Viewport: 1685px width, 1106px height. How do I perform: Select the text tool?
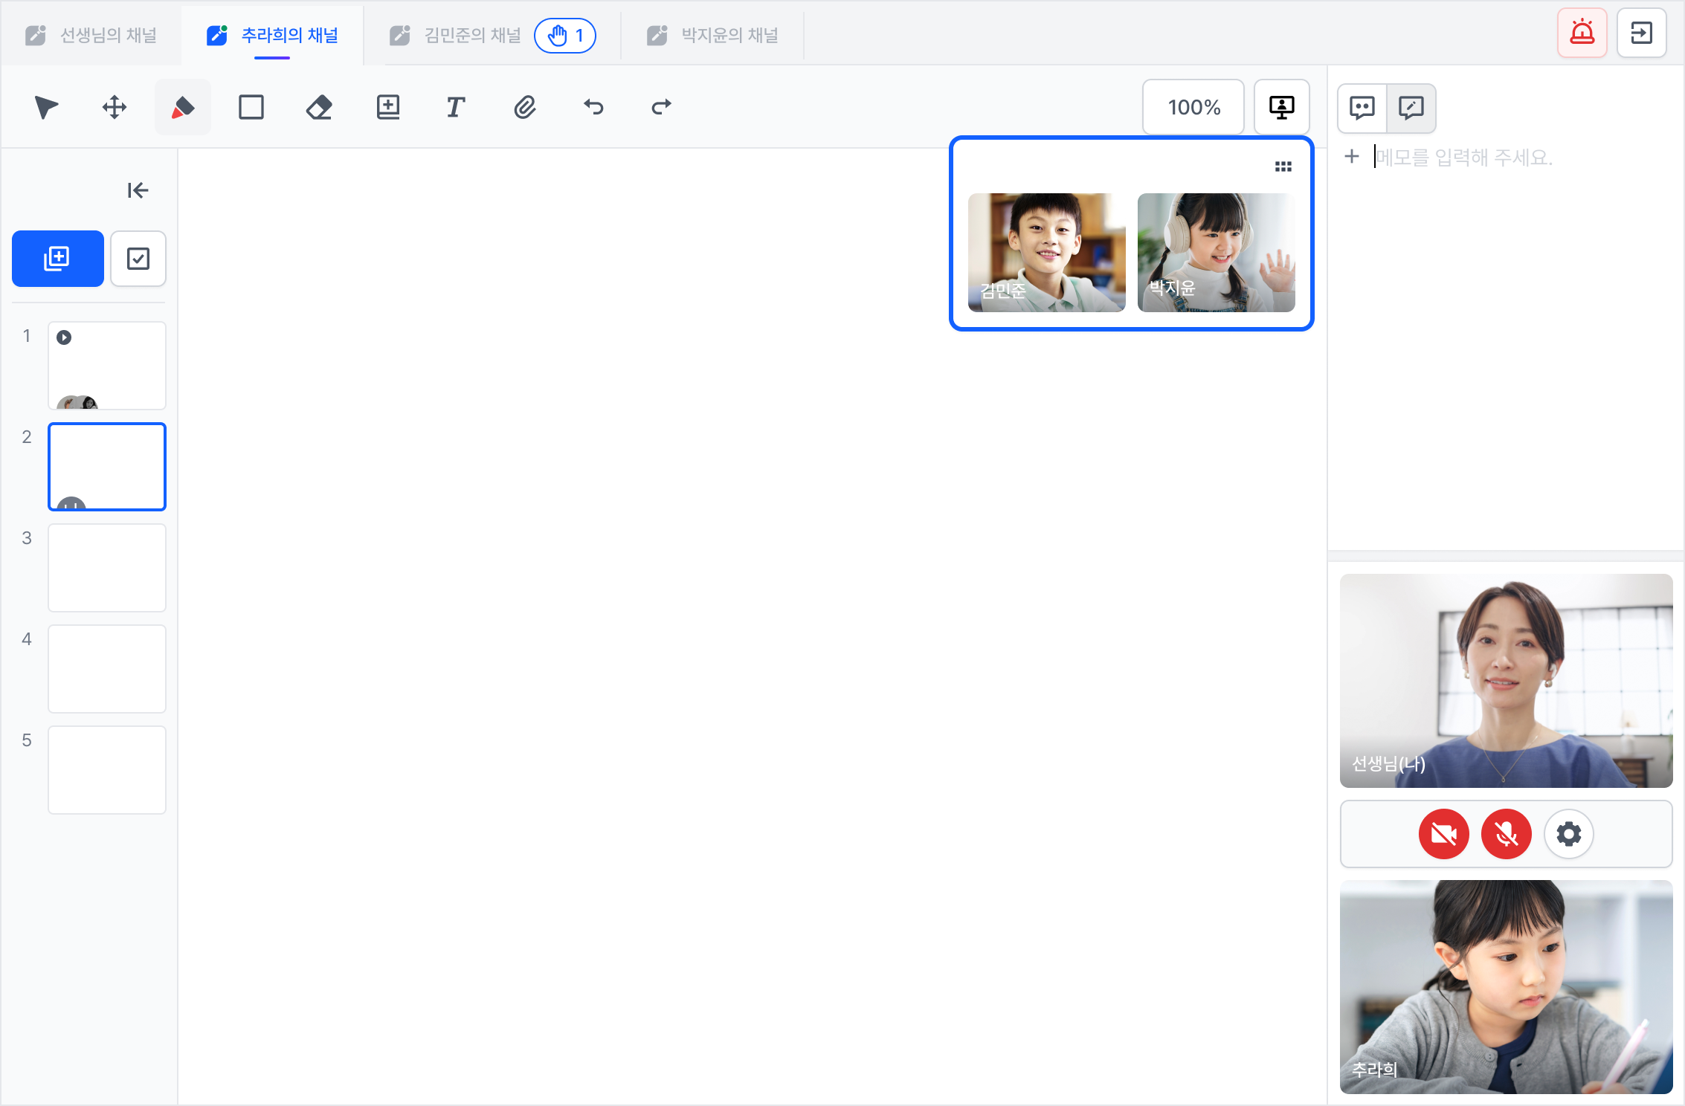click(456, 107)
